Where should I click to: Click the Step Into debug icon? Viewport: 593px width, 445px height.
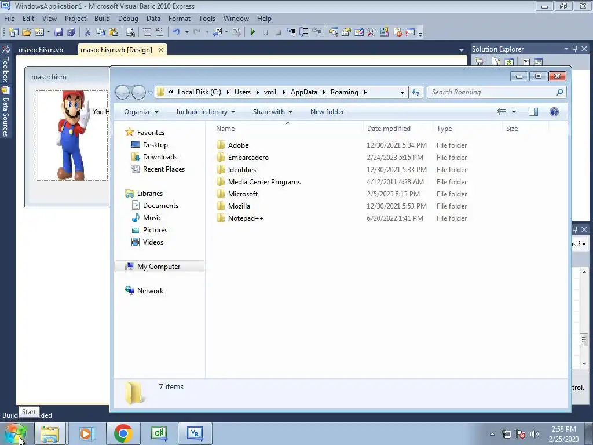click(291, 32)
